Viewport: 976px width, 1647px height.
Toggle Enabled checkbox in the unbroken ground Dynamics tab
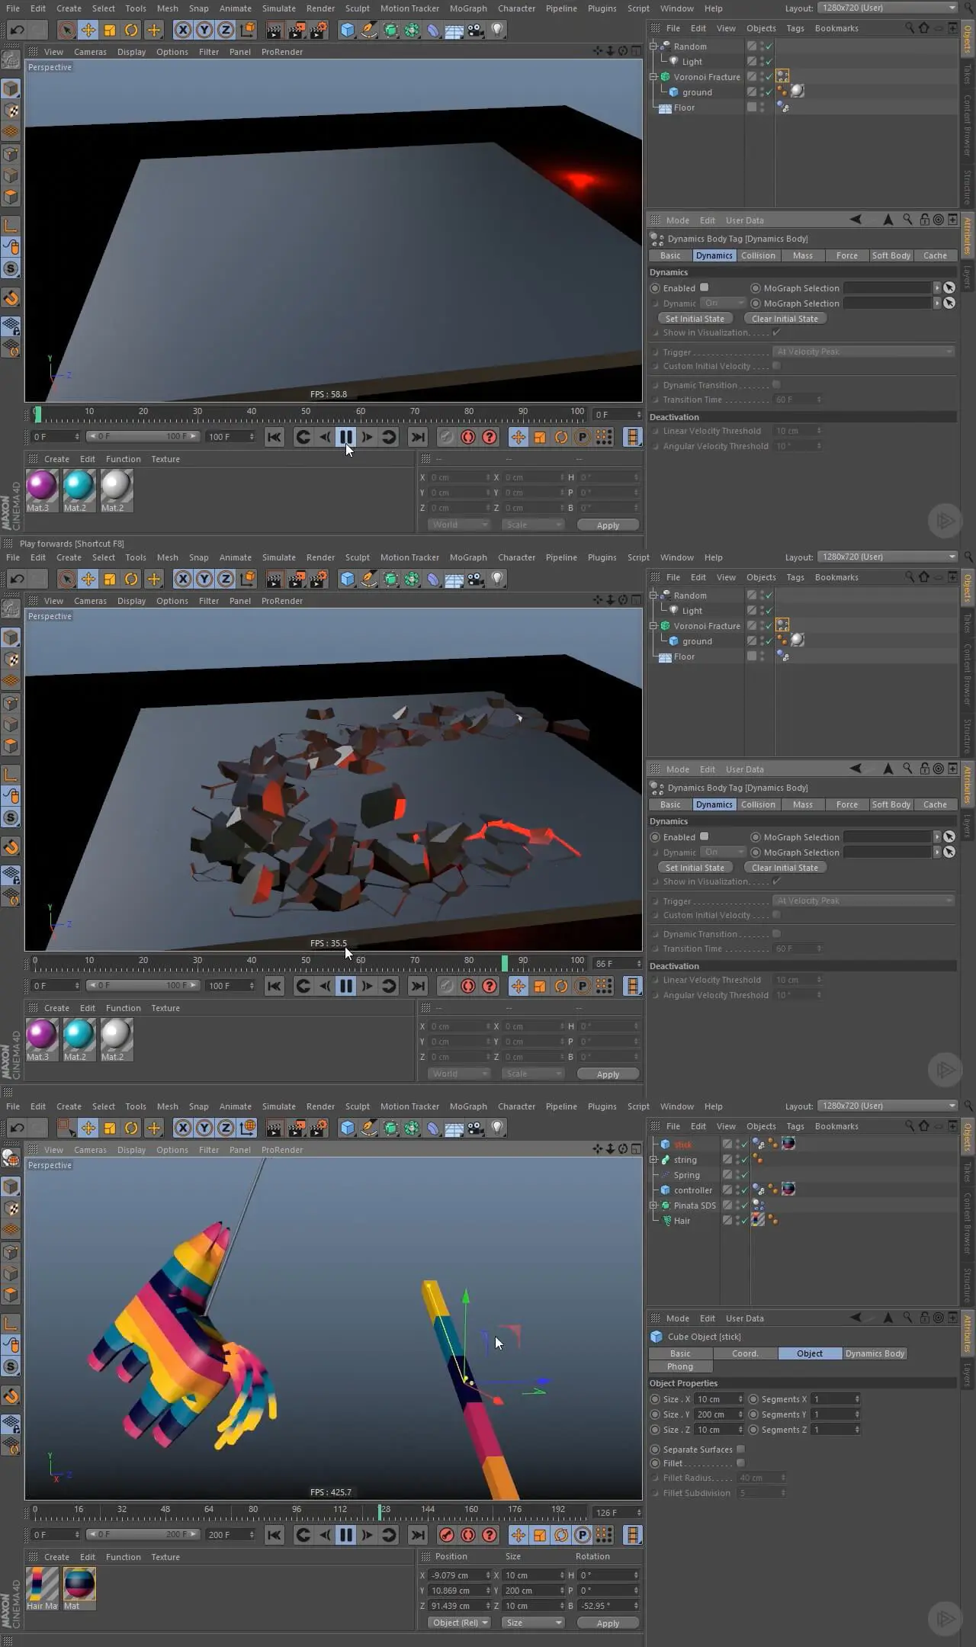click(705, 287)
